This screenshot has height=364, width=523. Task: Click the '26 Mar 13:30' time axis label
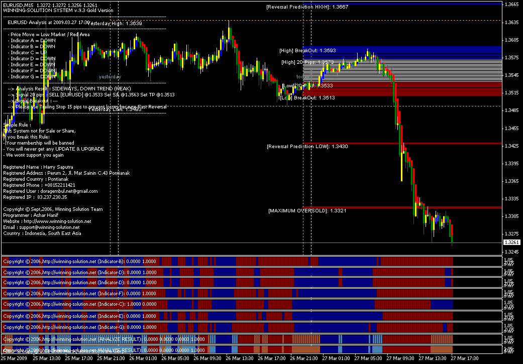239,358
